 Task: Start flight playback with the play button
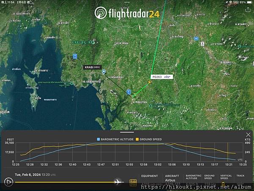8,182
